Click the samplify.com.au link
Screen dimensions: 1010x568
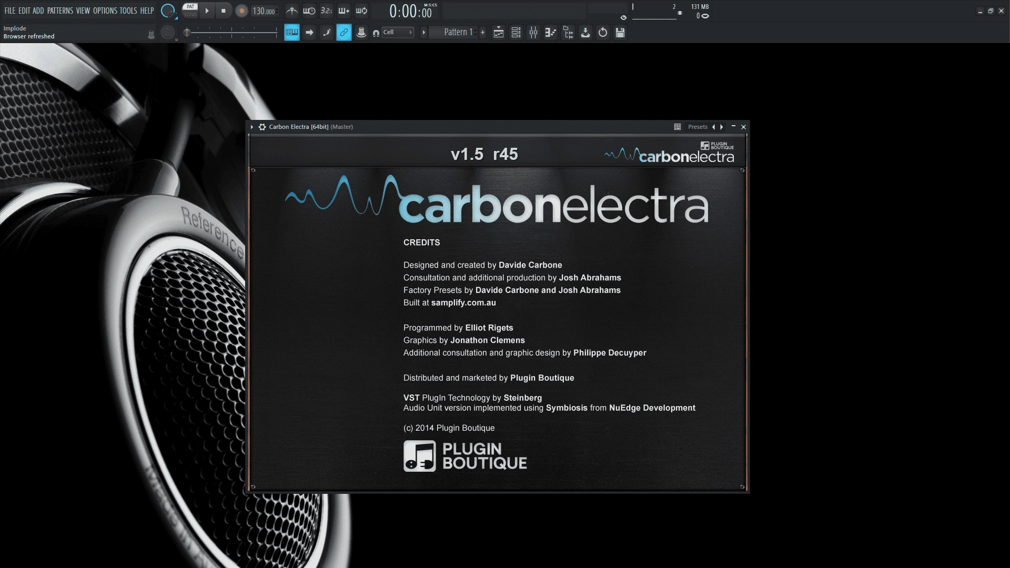click(x=463, y=302)
